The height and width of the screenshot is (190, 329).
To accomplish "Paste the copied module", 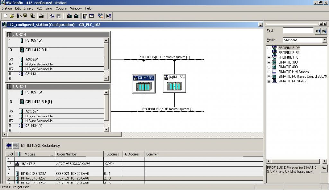I will coord(59,16).
